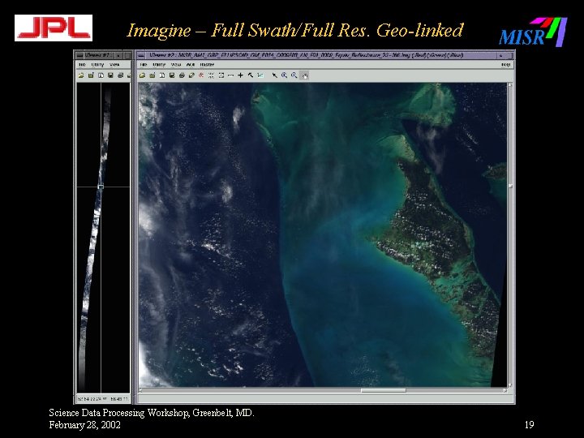Image resolution: width=584 pixels, height=438 pixels.
Task: Open File menu in Viewer #2
Action: 144,65
